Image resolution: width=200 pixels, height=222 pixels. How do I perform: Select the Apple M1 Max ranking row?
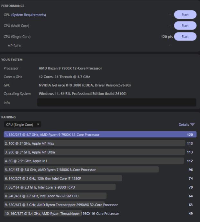(100, 143)
